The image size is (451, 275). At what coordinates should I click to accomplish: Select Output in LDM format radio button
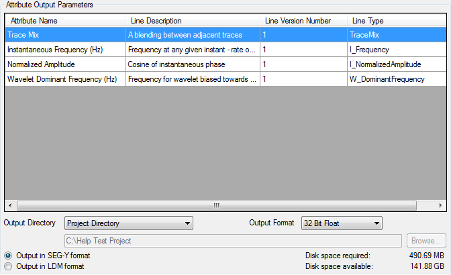click(x=8, y=266)
